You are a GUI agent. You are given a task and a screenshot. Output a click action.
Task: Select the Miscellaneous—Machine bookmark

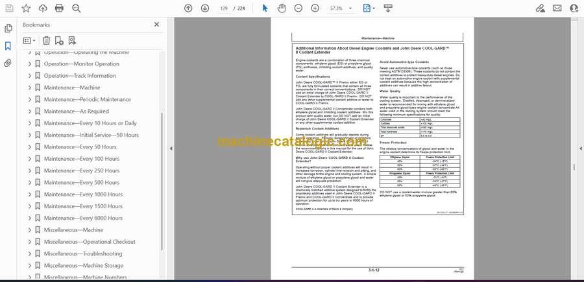(x=73, y=230)
